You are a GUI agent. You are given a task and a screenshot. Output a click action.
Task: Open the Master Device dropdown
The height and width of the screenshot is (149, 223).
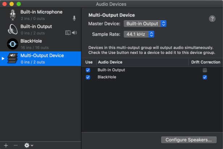click(145, 24)
